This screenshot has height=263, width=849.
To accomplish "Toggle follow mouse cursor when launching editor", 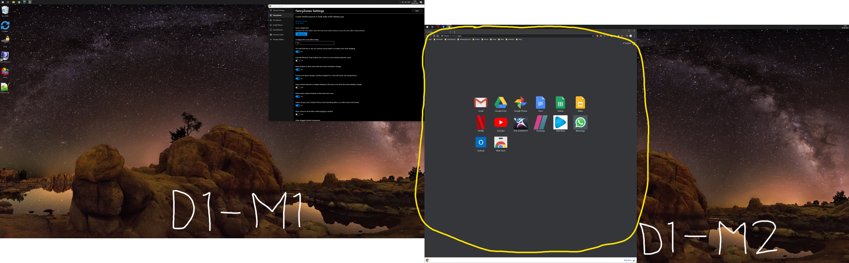I will [x=298, y=105].
